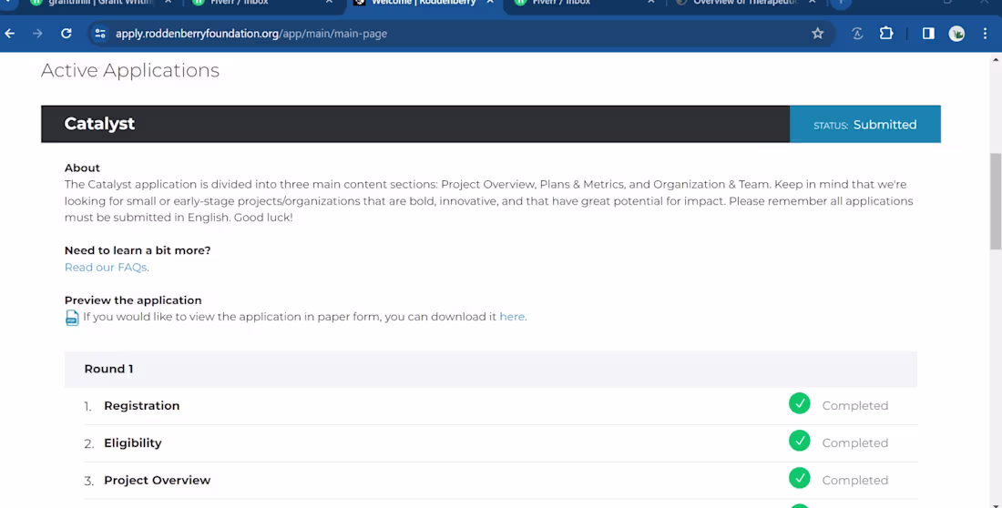The image size is (1002, 508).
Task: Open the Read our FAQs link
Action: point(106,267)
